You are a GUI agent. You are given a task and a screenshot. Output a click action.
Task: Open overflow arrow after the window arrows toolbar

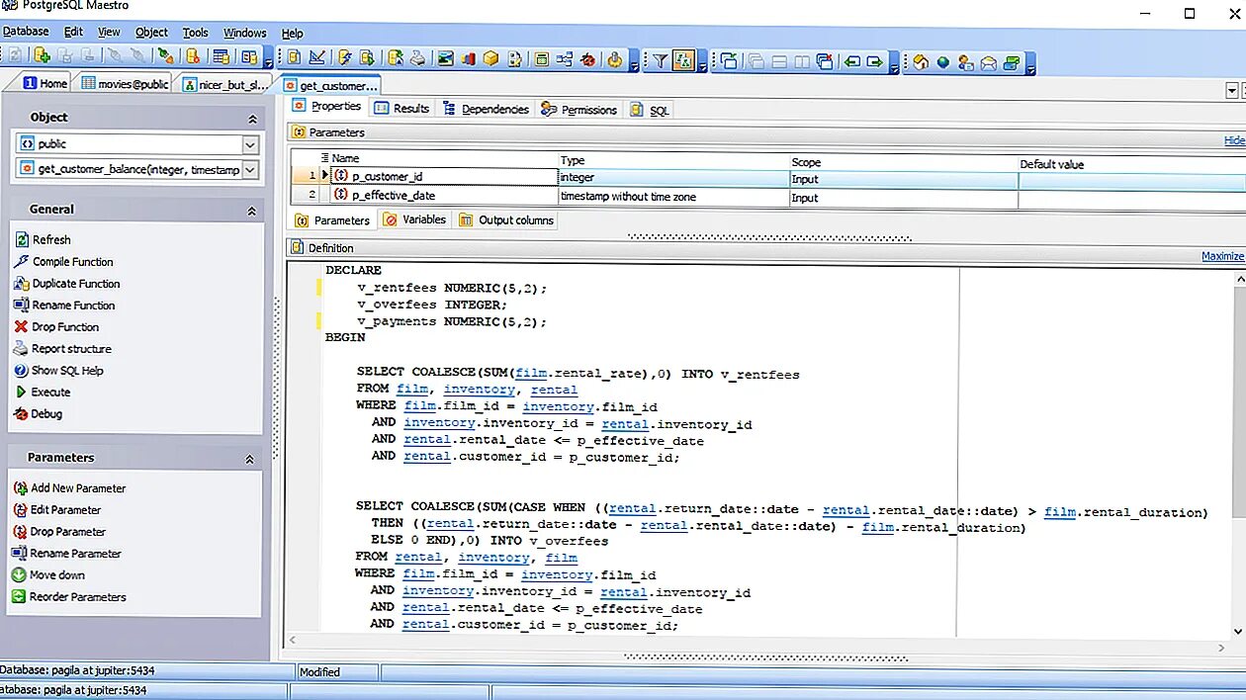(x=894, y=65)
